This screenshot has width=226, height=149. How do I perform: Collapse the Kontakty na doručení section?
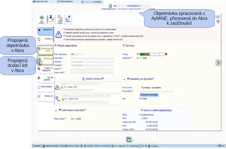click(x=124, y=79)
